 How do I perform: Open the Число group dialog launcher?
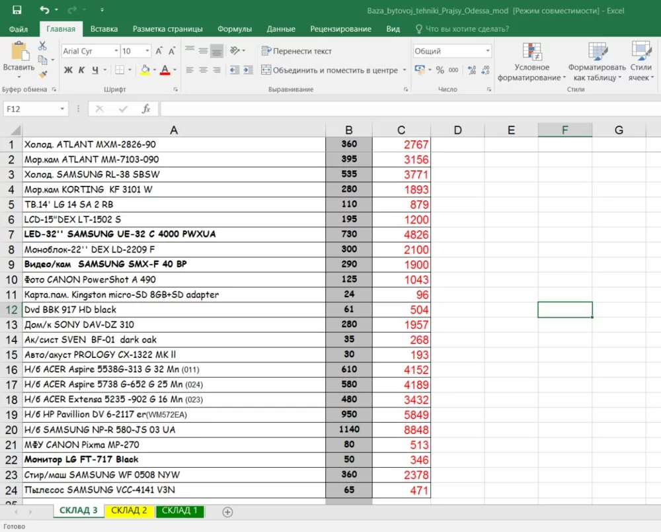point(489,89)
